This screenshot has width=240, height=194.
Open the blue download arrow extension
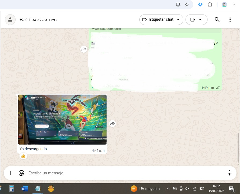[200, 5]
